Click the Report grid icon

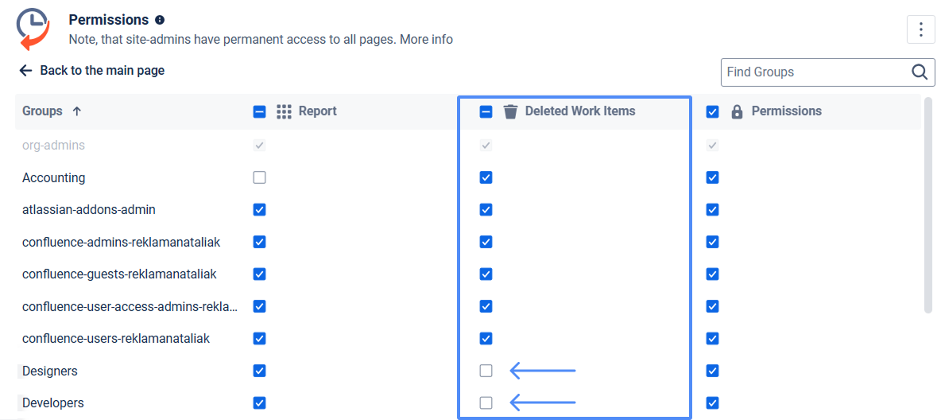[x=285, y=111]
